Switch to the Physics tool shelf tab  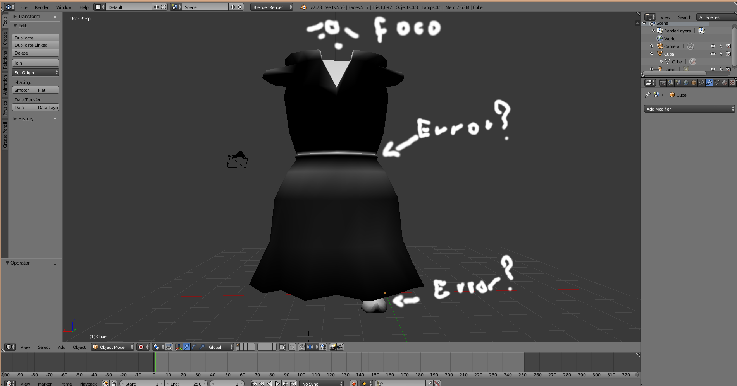5,108
